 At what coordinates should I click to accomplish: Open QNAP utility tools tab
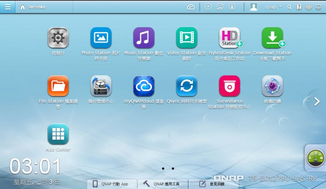point(163,184)
